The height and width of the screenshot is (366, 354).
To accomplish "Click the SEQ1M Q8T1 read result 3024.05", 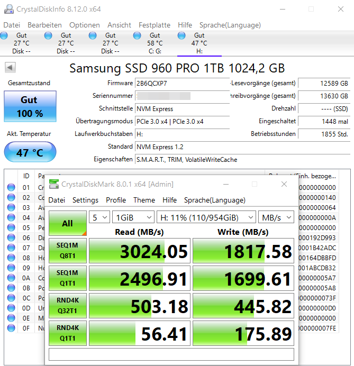I will (140, 251).
